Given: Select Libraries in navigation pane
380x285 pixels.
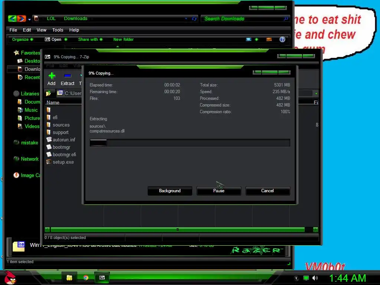Looking at the screenshot, I should (x=27, y=94).
